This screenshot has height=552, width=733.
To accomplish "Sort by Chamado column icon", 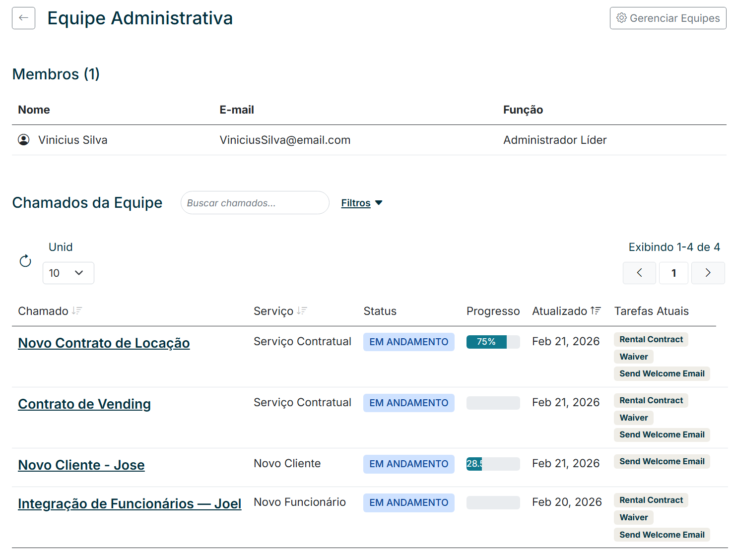I will pos(77,311).
